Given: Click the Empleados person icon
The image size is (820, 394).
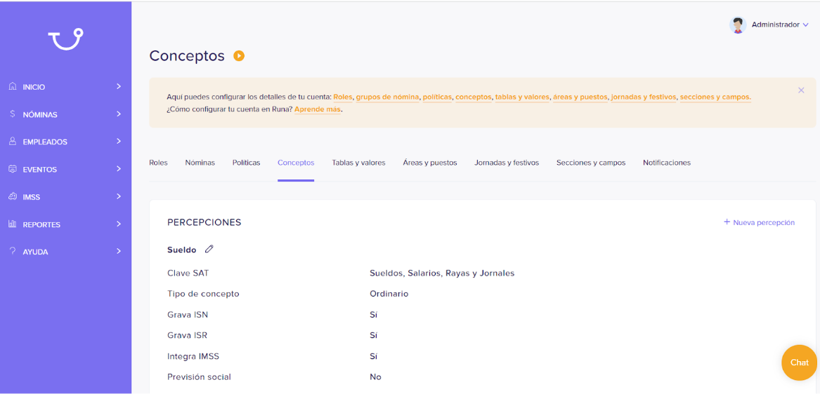Looking at the screenshot, I should (x=13, y=142).
